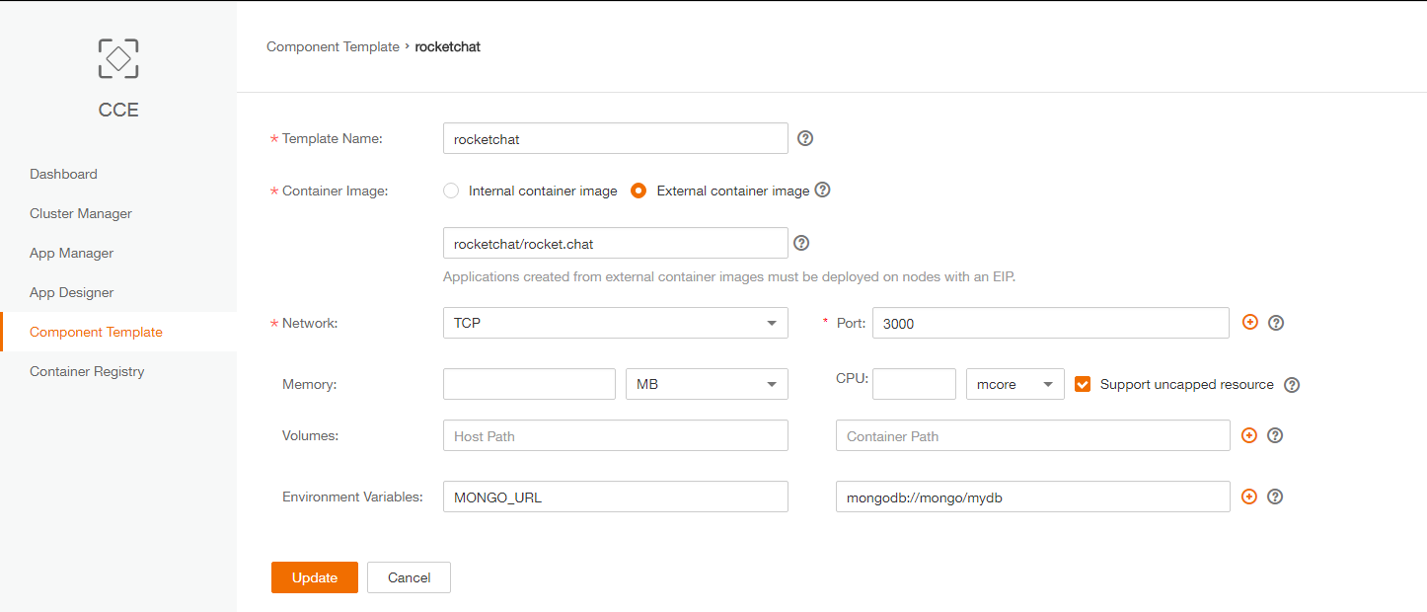
Task: Open Cluster Manager in sidebar
Action: 81,213
